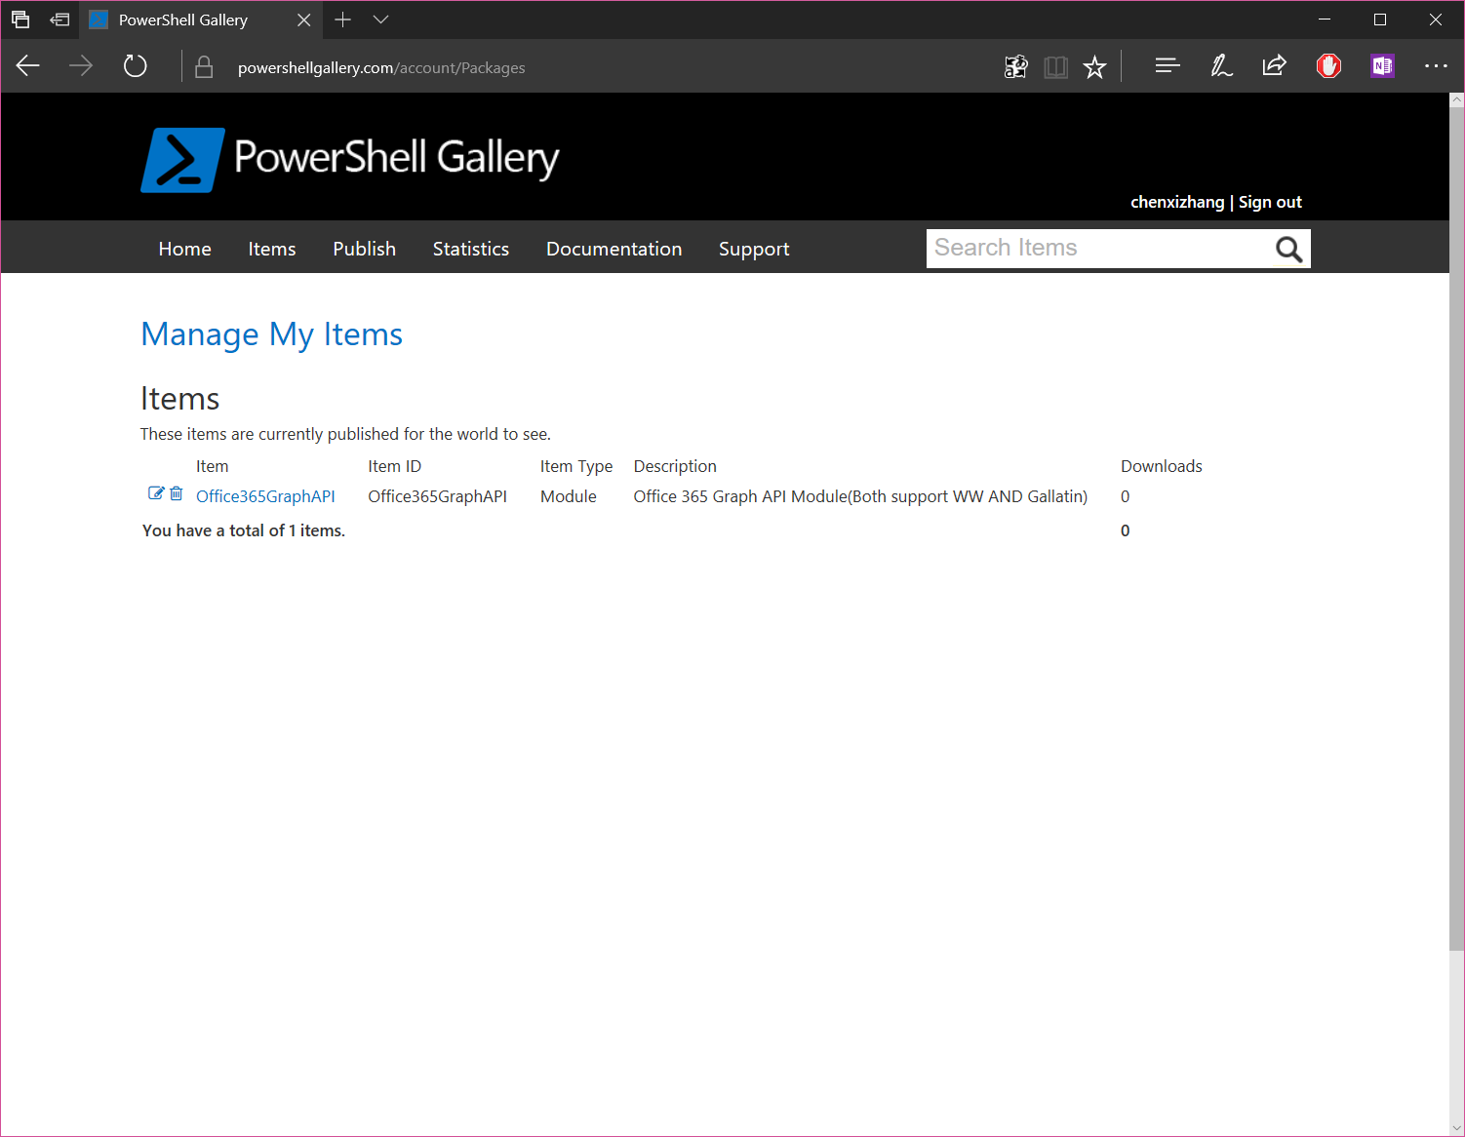Click the translate page icon
This screenshot has height=1137, width=1465.
(1016, 65)
